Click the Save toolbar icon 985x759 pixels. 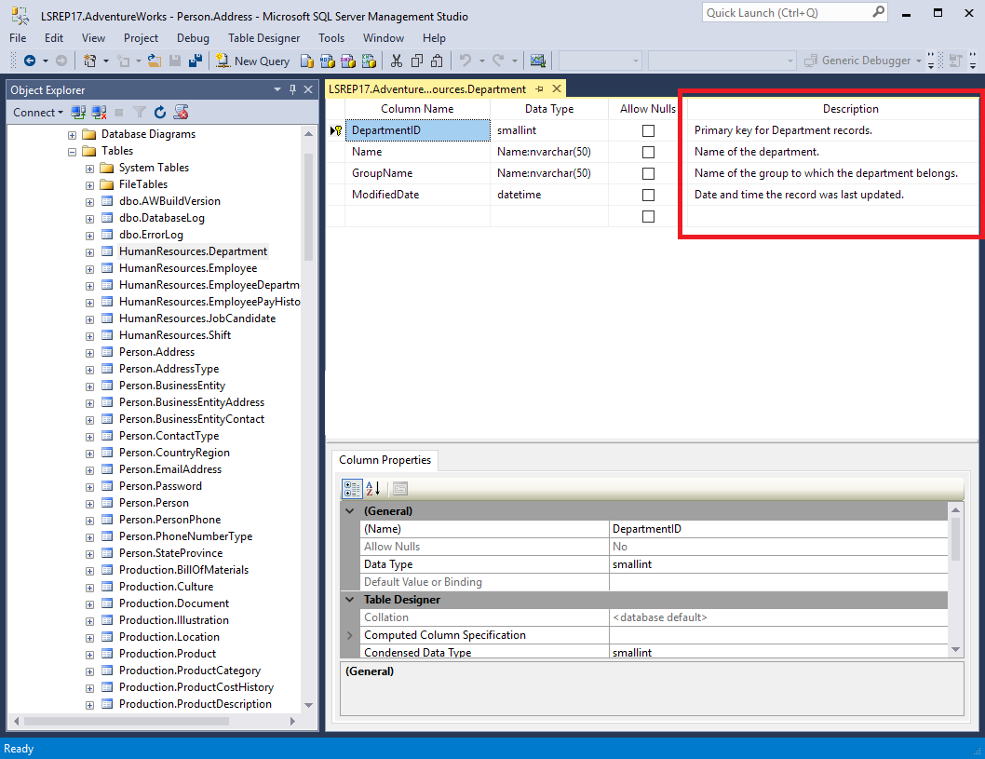pos(175,60)
